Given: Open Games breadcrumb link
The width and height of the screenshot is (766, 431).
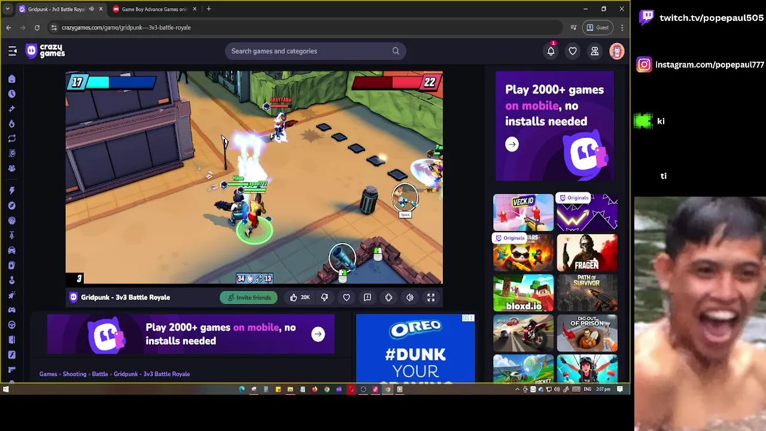Looking at the screenshot, I should point(48,374).
